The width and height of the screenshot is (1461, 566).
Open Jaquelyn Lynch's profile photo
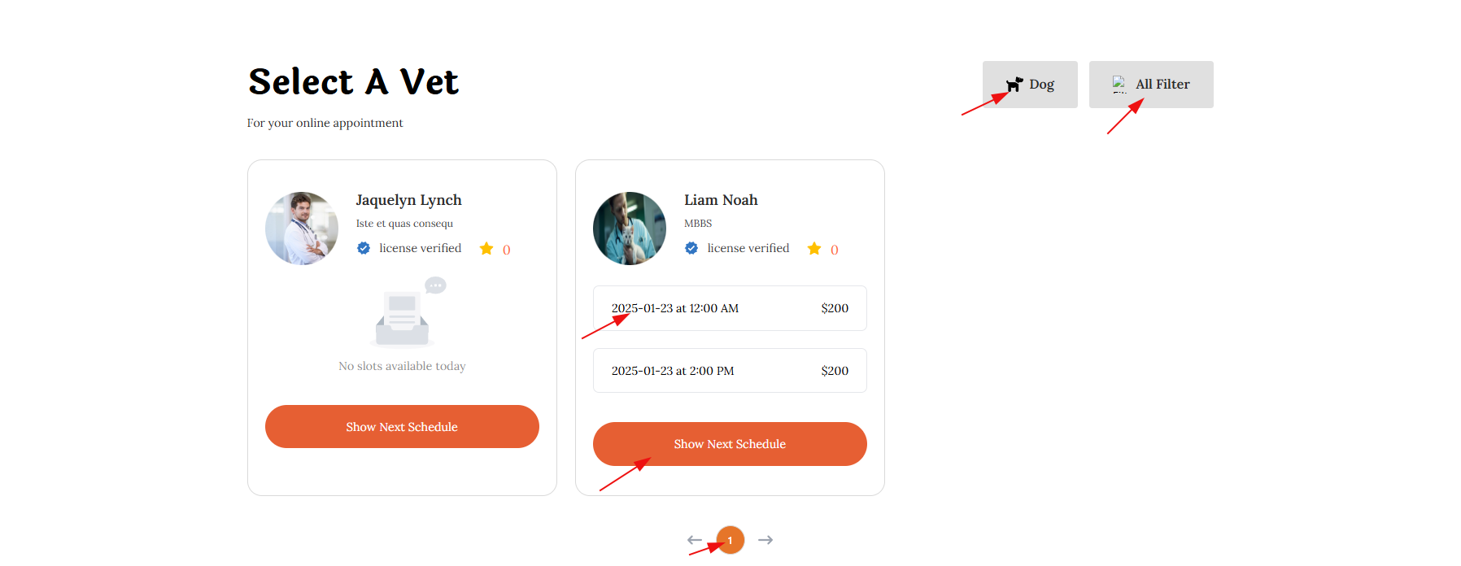click(302, 229)
